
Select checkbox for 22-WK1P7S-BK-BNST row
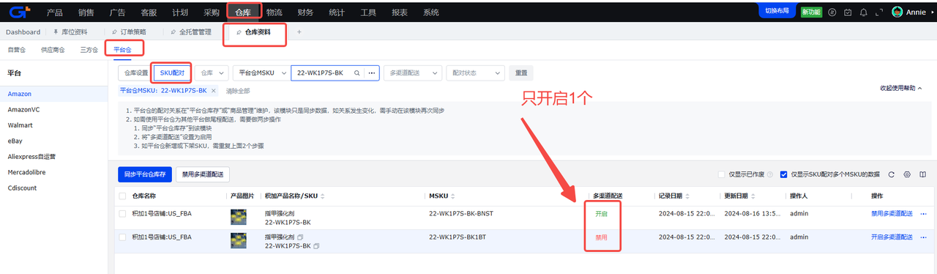pos(122,213)
